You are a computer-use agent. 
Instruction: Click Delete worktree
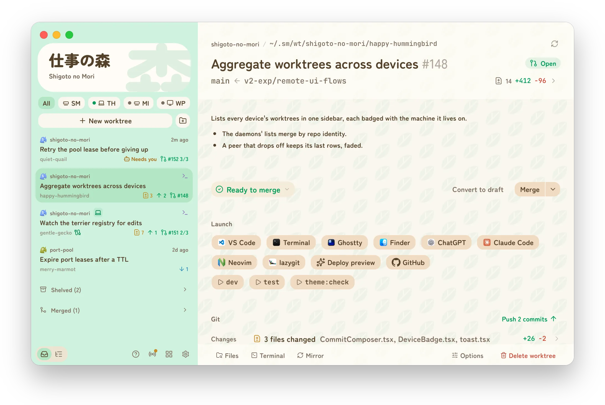click(528, 355)
